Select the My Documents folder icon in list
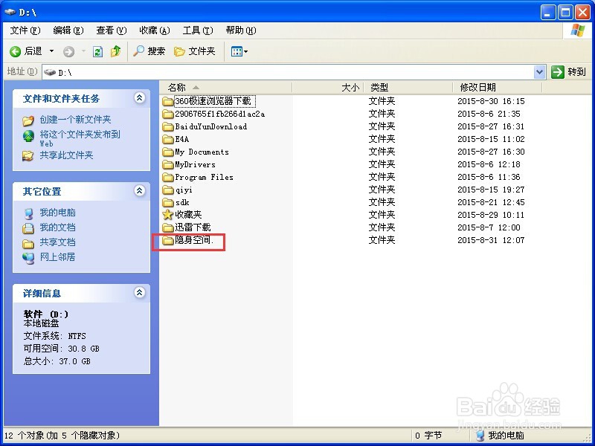Image resolution: width=595 pixels, height=446 pixels. (x=168, y=152)
